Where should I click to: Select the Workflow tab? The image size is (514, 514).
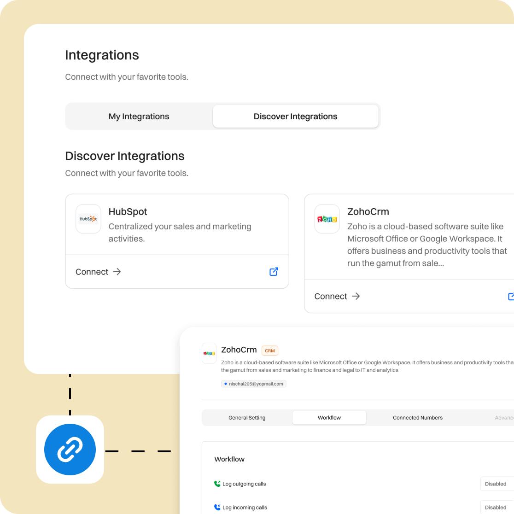[x=329, y=418]
